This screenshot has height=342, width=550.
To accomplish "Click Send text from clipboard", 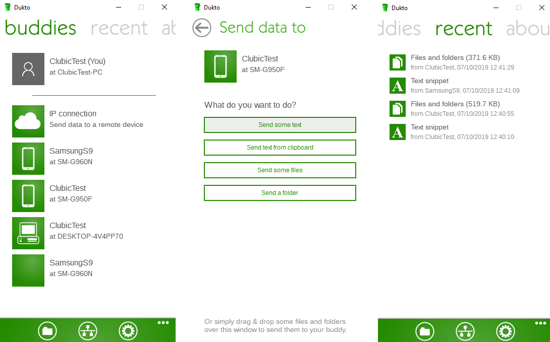I will pyautogui.click(x=280, y=148).
